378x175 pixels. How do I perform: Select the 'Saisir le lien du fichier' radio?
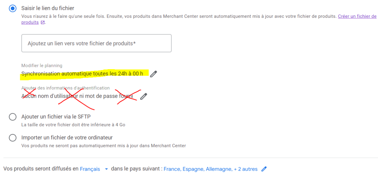click(x=13, y=8)
